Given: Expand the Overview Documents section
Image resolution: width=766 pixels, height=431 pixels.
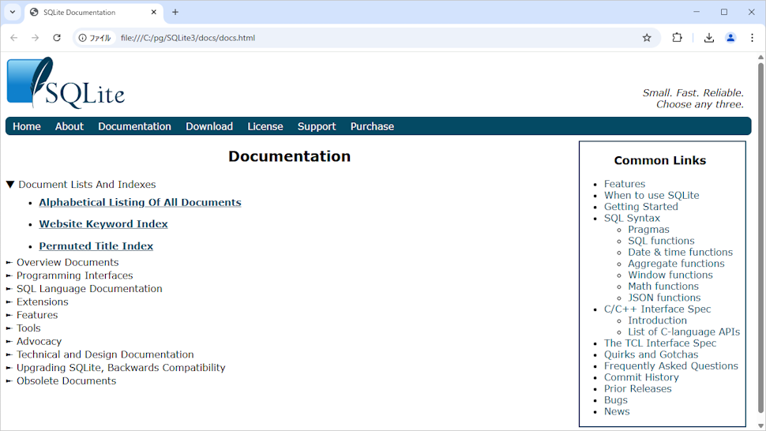Looking at the screenshot, I should click(x=9, y=263).
